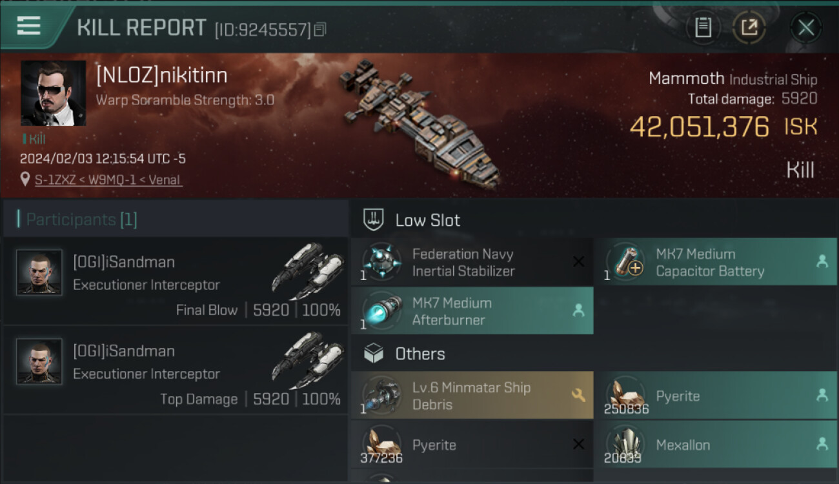
Task: Copy the kill report ID
Action: tap(320, 30)
